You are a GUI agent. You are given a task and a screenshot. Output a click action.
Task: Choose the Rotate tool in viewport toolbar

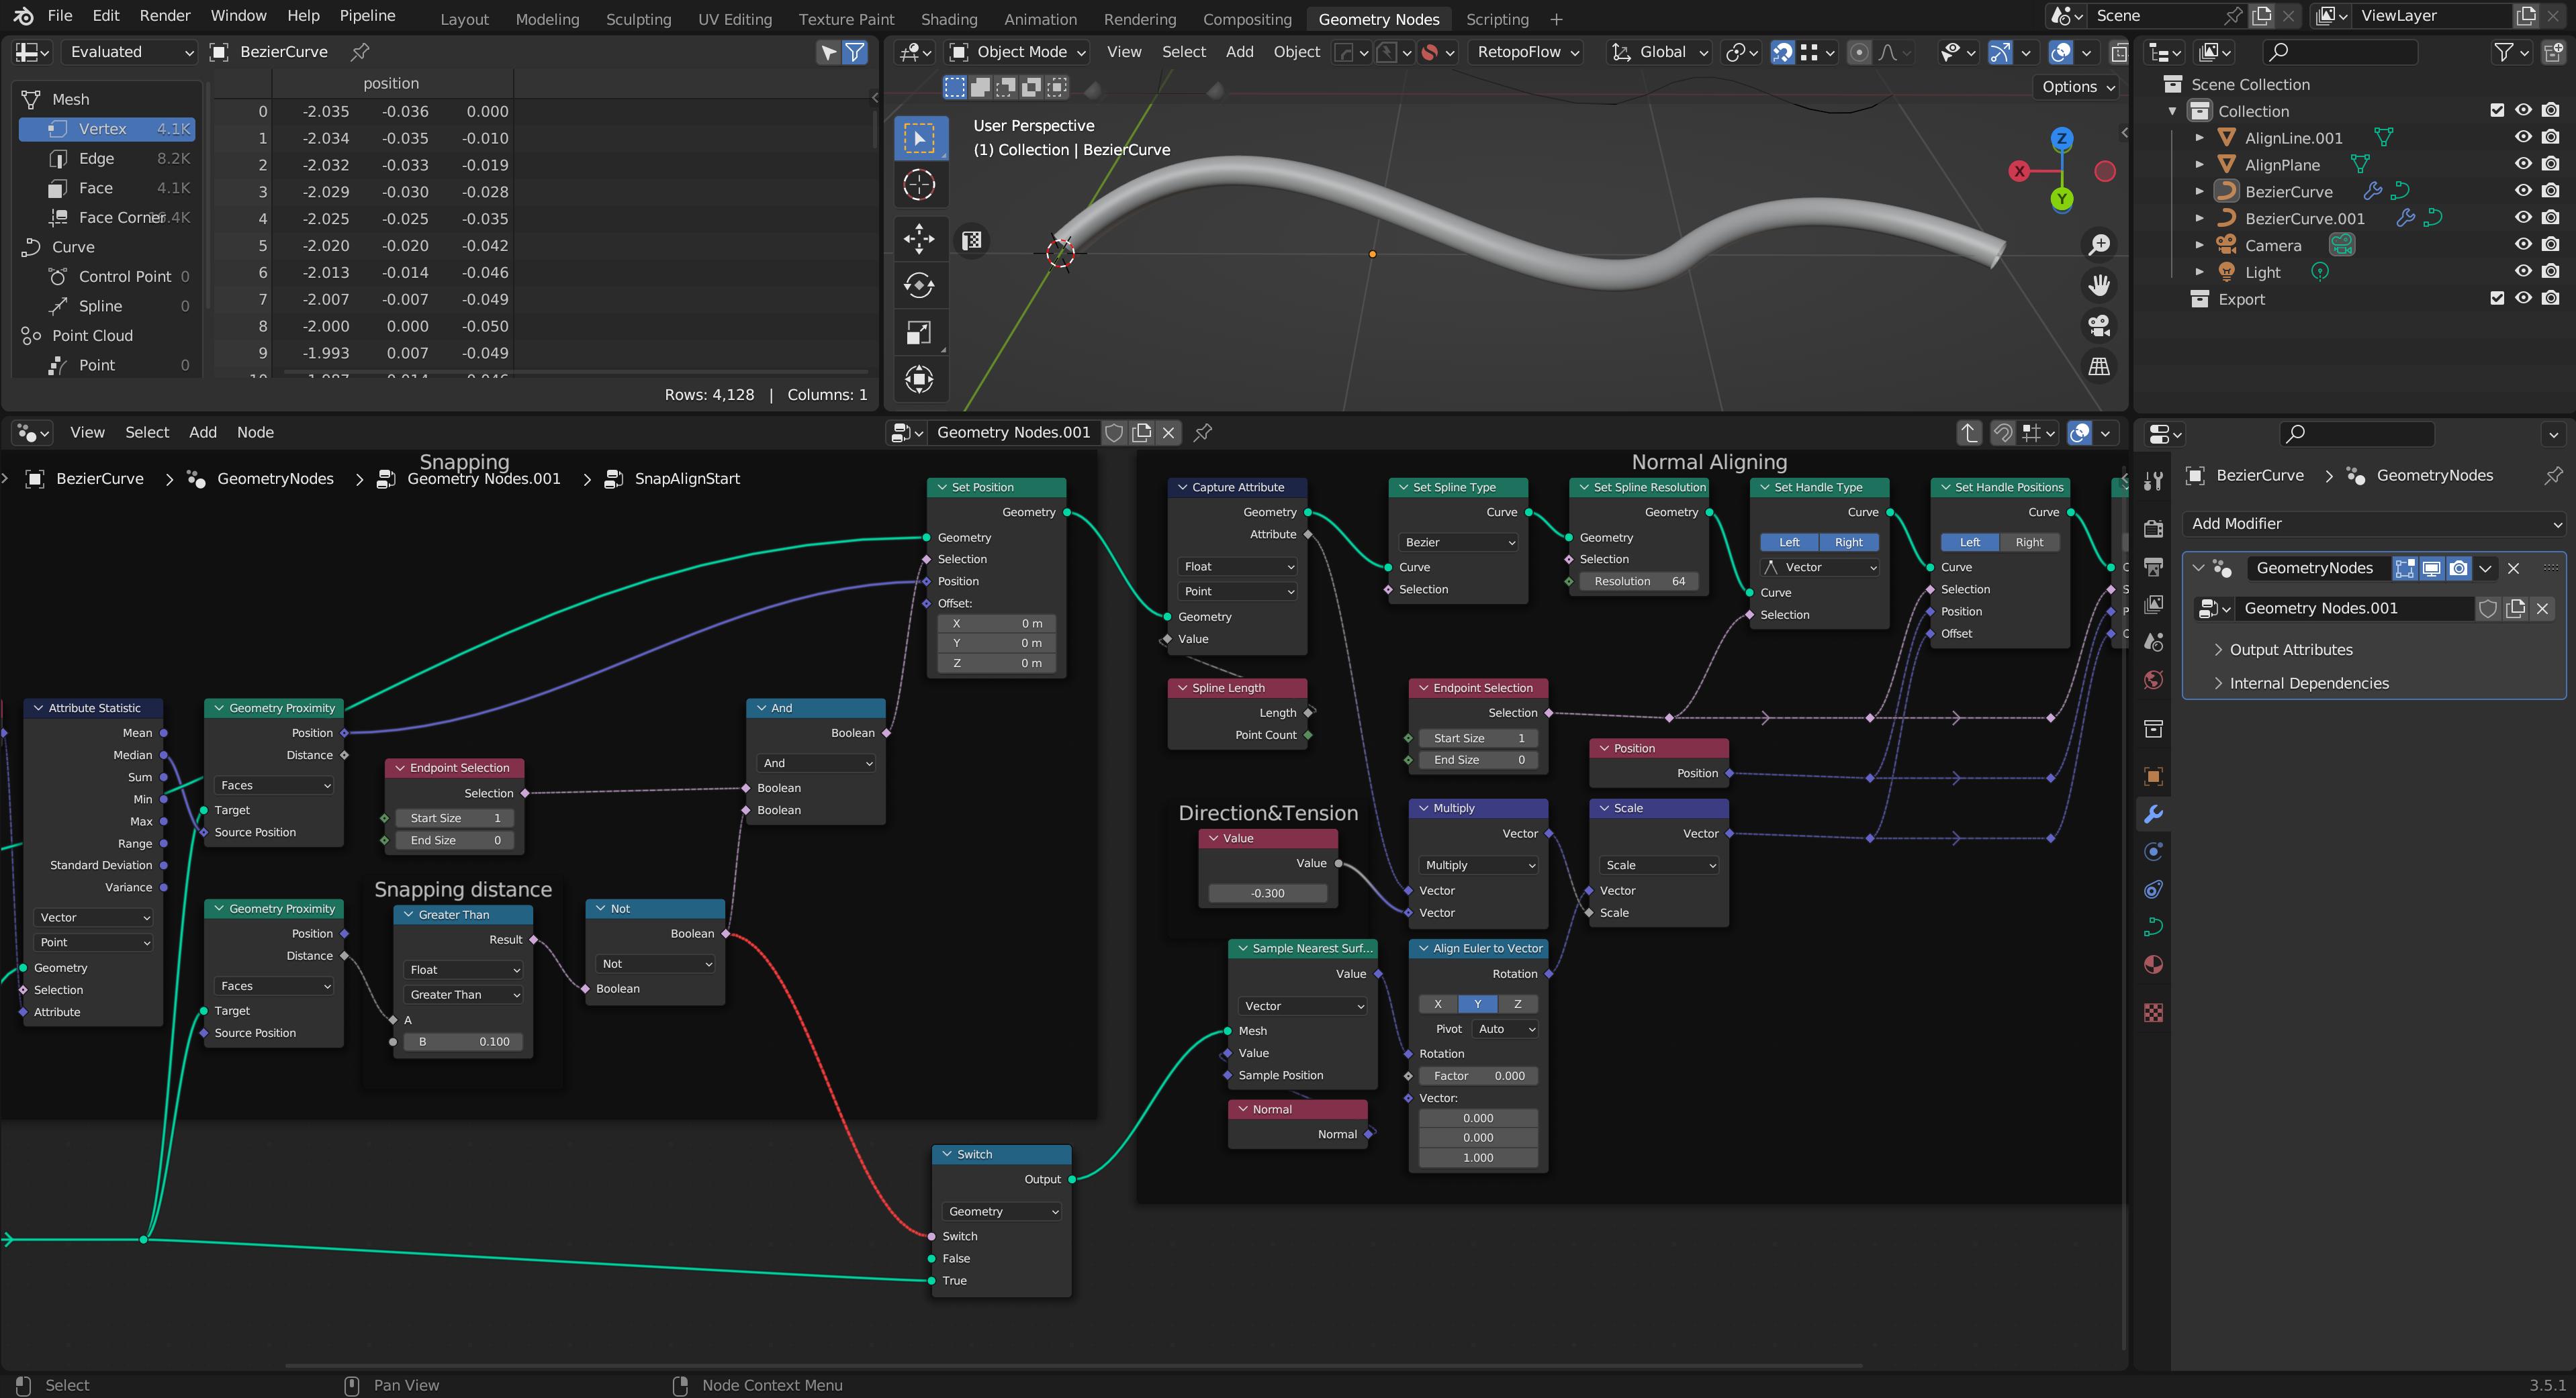(919, 285)
